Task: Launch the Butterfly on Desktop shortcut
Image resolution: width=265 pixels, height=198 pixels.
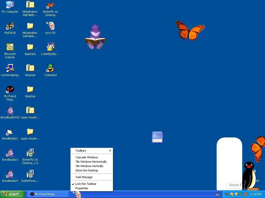Action: pos(50,9)
